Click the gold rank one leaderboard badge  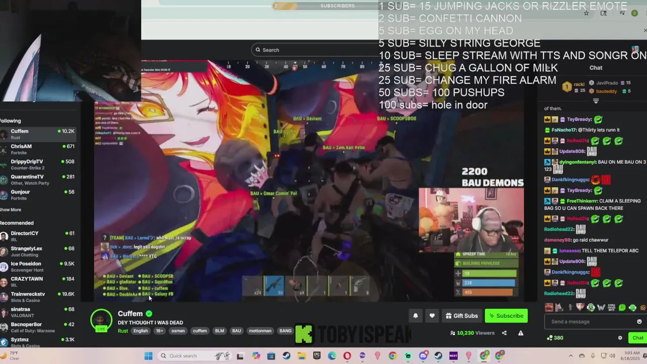click(x=567, y=87)
